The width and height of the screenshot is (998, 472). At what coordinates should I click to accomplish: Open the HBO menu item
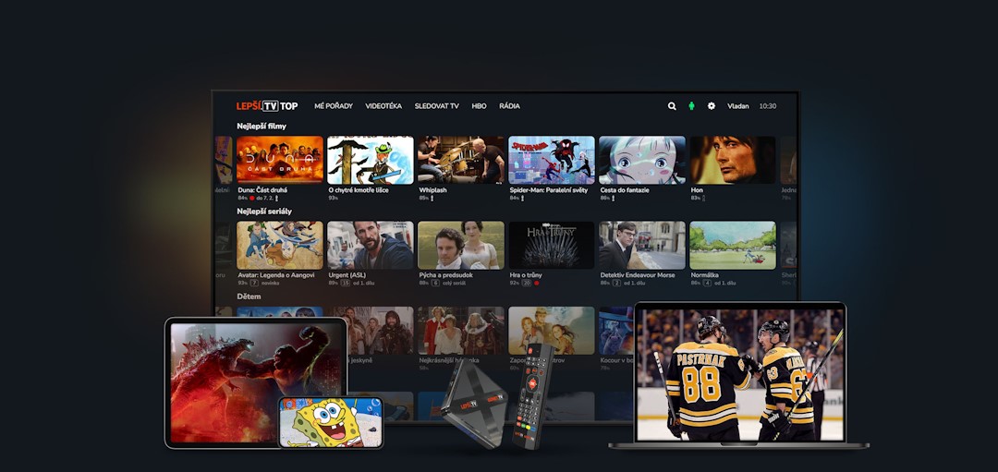479,106
